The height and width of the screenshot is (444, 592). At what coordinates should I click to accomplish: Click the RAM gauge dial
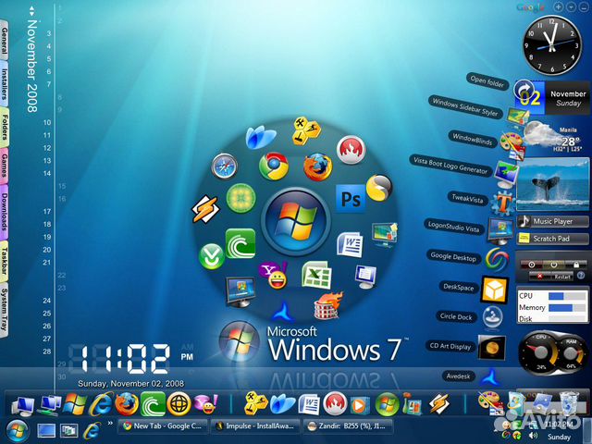pyautogui.click(x=571, y=353)
